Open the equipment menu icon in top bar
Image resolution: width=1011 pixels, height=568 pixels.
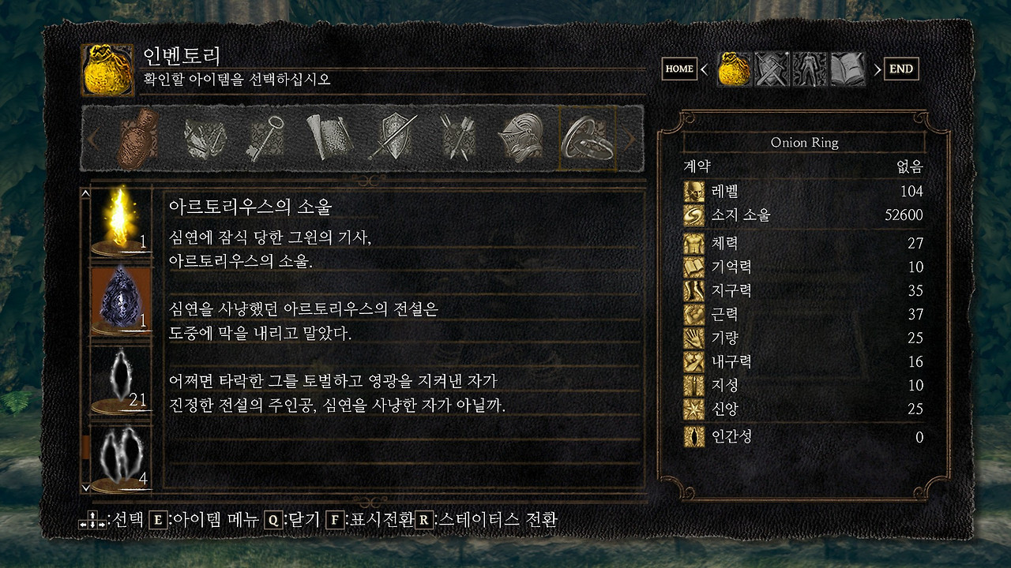772,69
